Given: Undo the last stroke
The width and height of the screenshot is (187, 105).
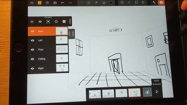Looking at the screenshot, I should point(63,3).
